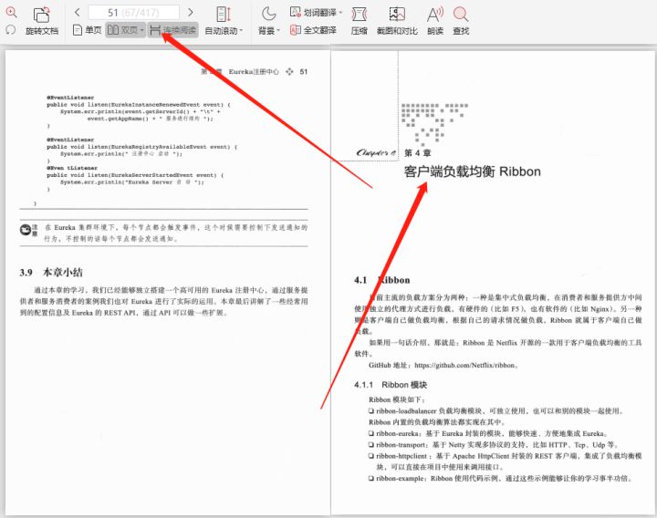
Task: Open the 划词翻译 word translation dropdown
Action: [x=340, y=13]
